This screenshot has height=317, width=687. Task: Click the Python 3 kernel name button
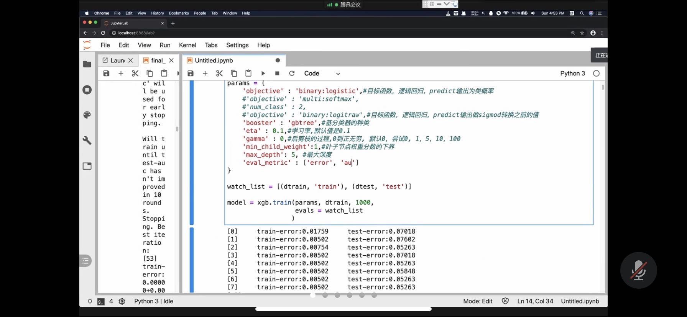pyautogui.click(x=572, y=74)
